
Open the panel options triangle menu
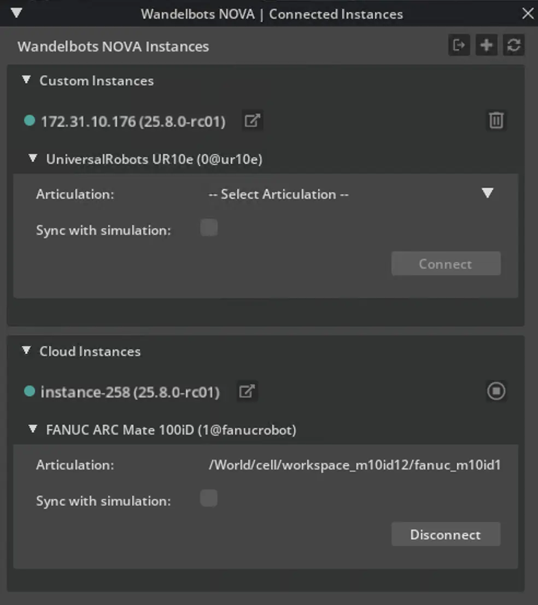(x=16, y=13)
